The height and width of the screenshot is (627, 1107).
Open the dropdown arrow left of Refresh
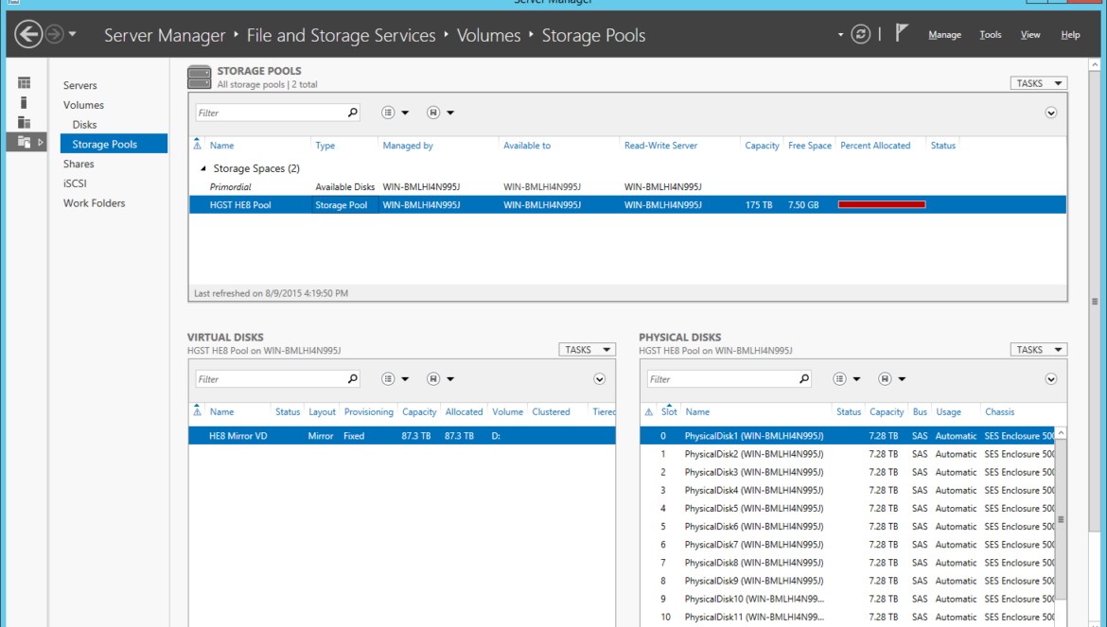[840, 35]
